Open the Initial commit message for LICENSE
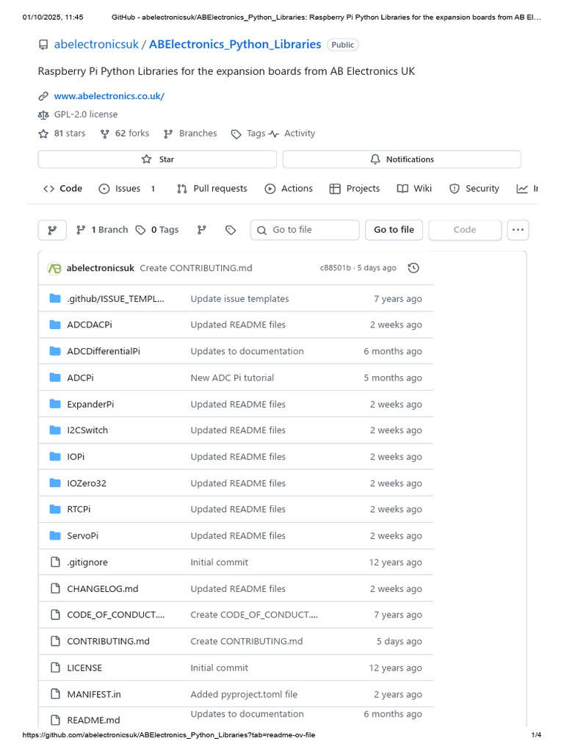Image resolution: width=564 pixels, height=752 pixels. [219, 668]
